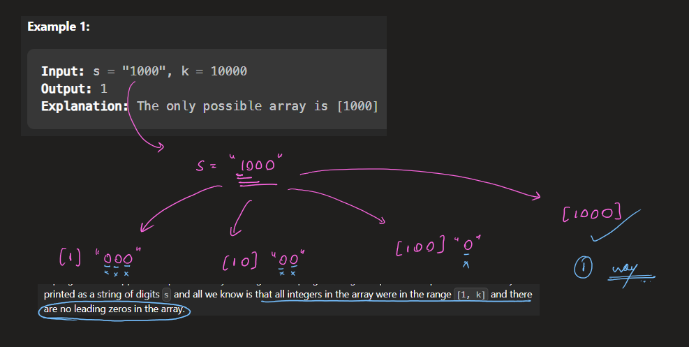Click the inline code "s" in the description
689x347 pixels.
click(x=165, y=295)
